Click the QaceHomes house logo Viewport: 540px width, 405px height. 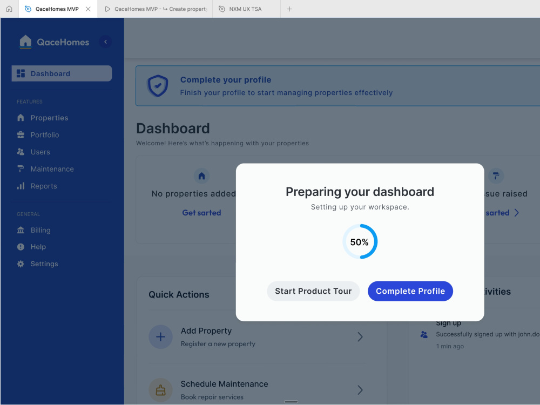pyautogui.click(x=25, y=42)
